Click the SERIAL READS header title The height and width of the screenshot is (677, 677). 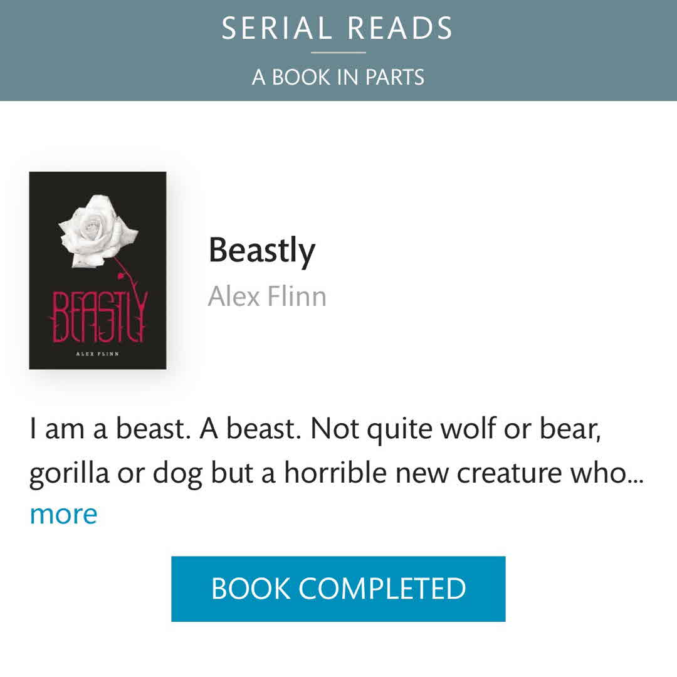337,29
